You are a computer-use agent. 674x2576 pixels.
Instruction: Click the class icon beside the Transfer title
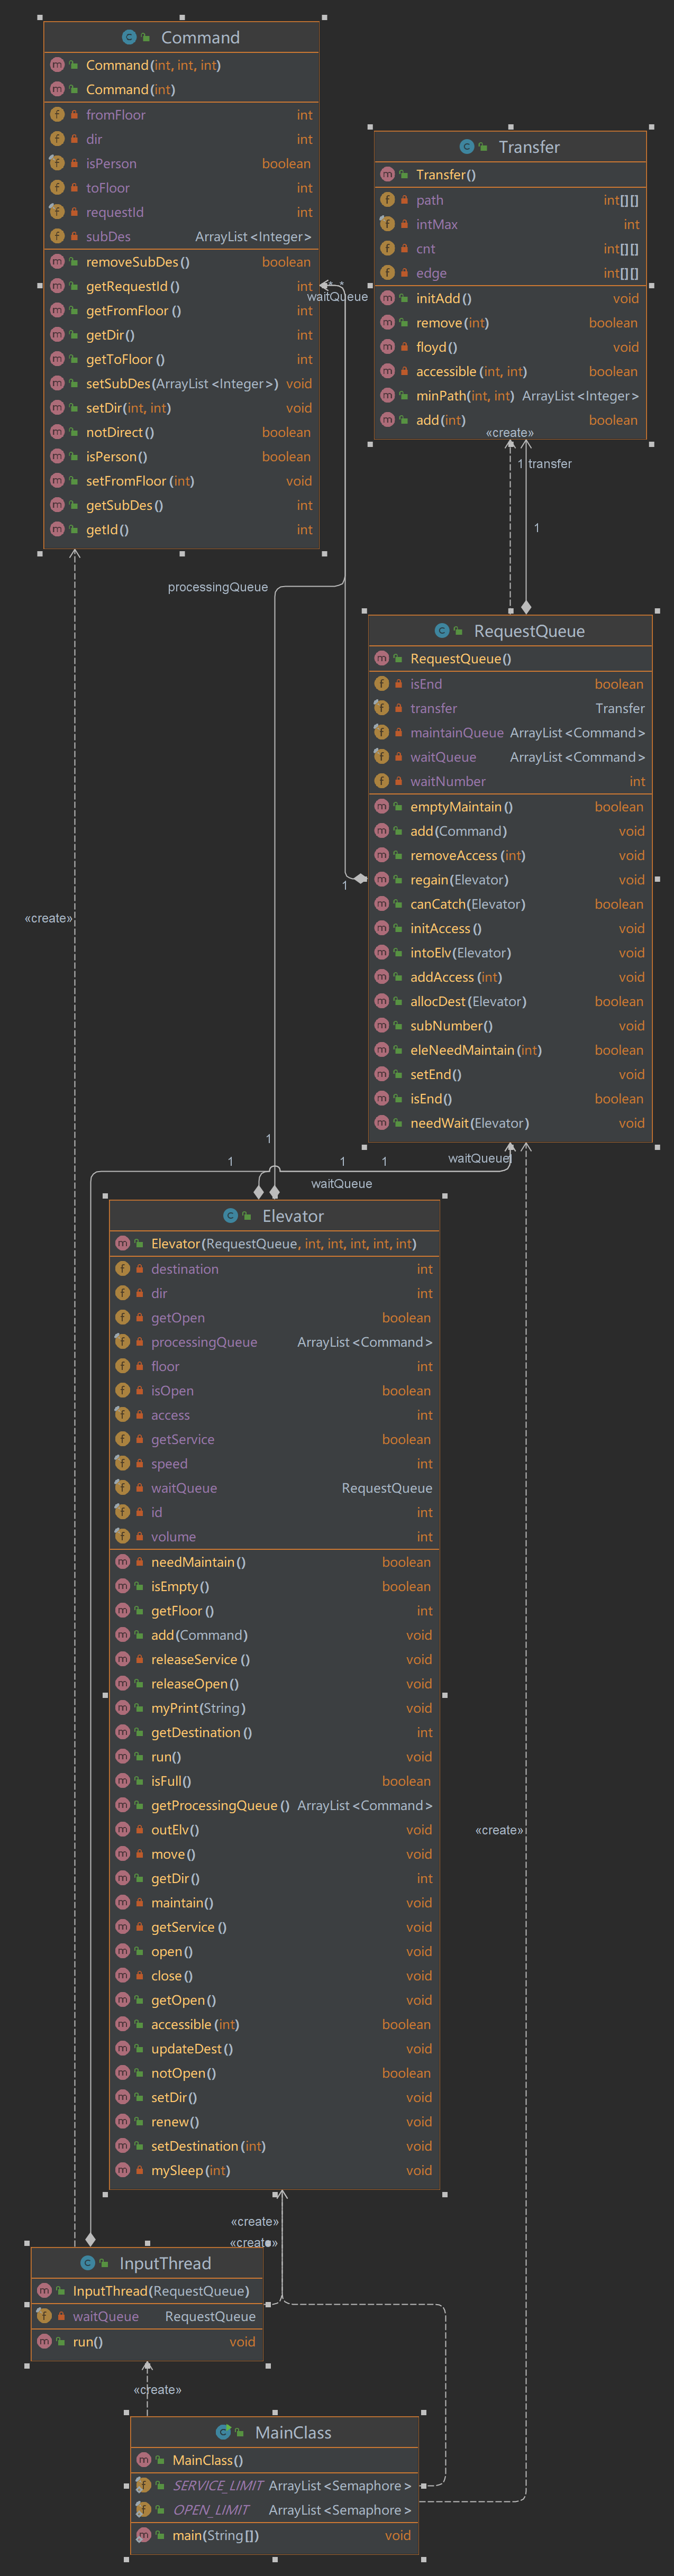pos(466,147)
